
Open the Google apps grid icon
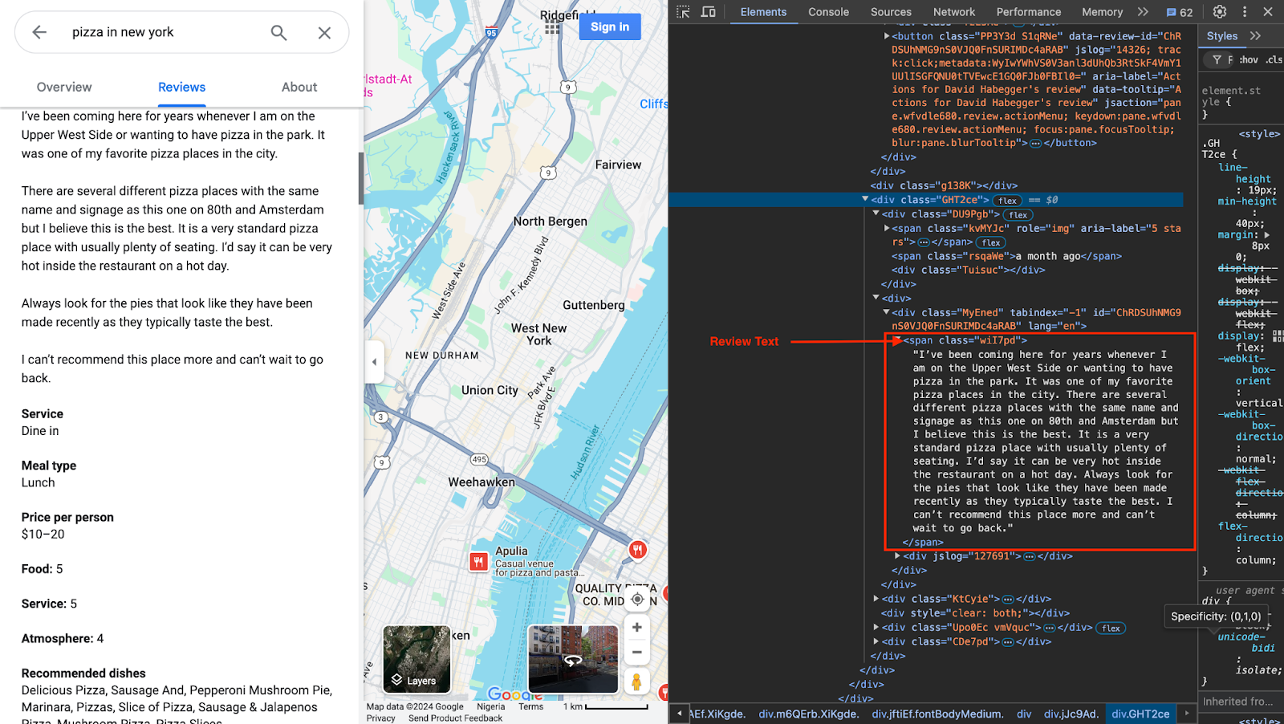(x=552, y=27)
